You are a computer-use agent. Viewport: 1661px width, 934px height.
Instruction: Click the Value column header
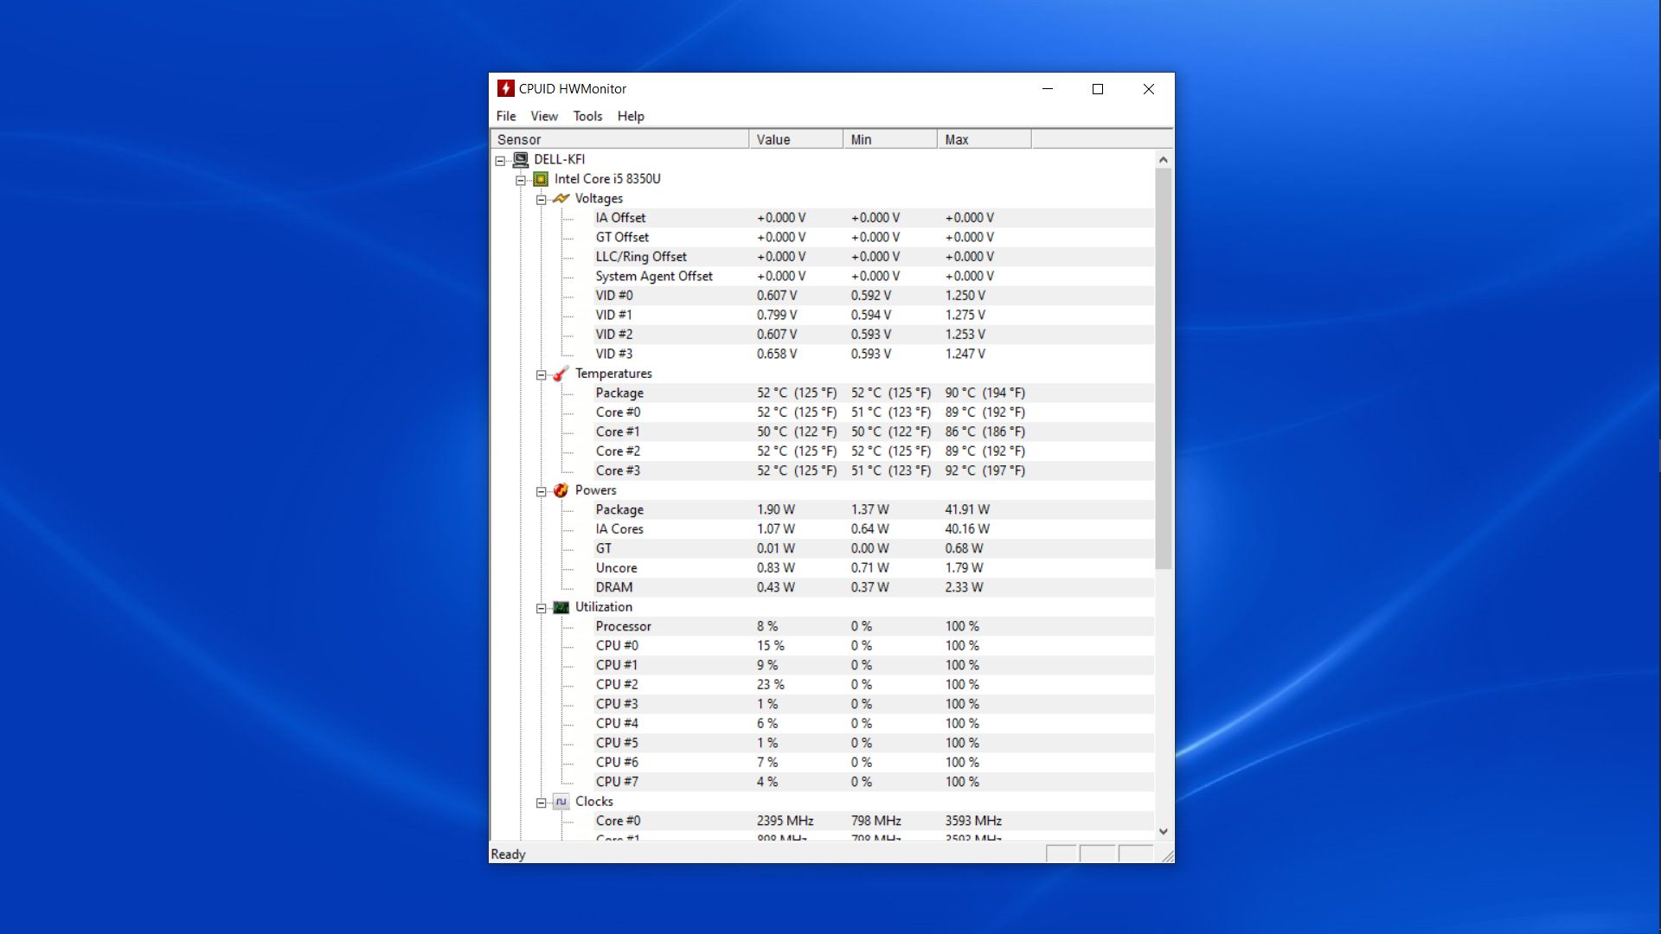[x=796, y=139]
